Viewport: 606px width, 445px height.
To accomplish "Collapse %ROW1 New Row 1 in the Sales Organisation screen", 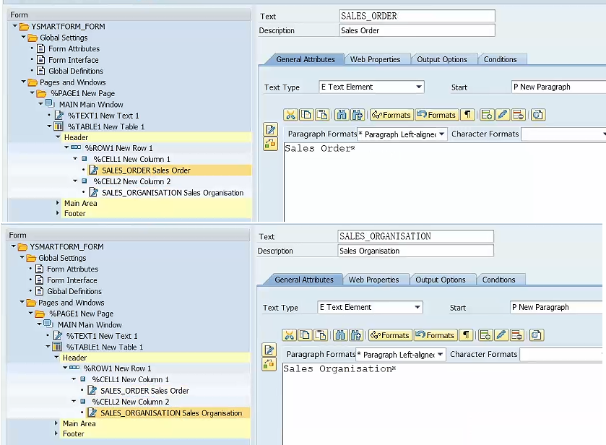I will tap(65, 368).
